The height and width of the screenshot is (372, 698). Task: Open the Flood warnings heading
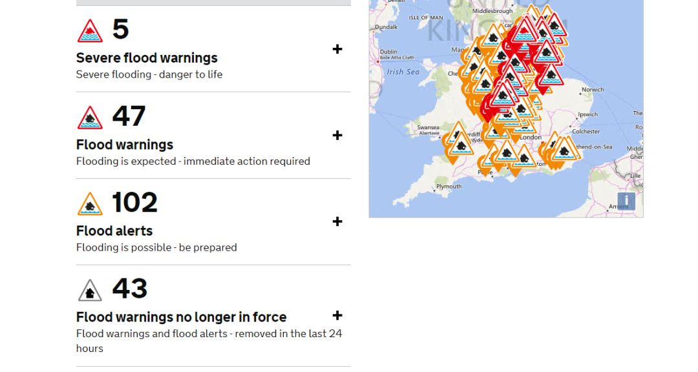pos(125,145)
